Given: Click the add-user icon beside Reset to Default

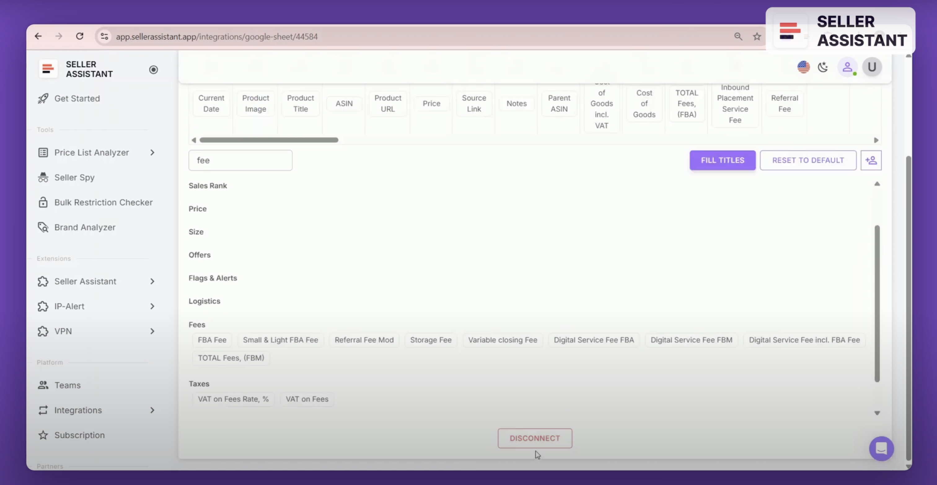Looking at the screenshot, I should pyautogui.click(x=871, y=160).
